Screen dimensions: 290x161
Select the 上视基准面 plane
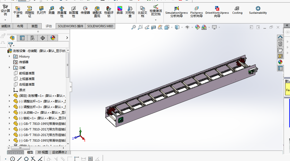(x=27, y=79)
